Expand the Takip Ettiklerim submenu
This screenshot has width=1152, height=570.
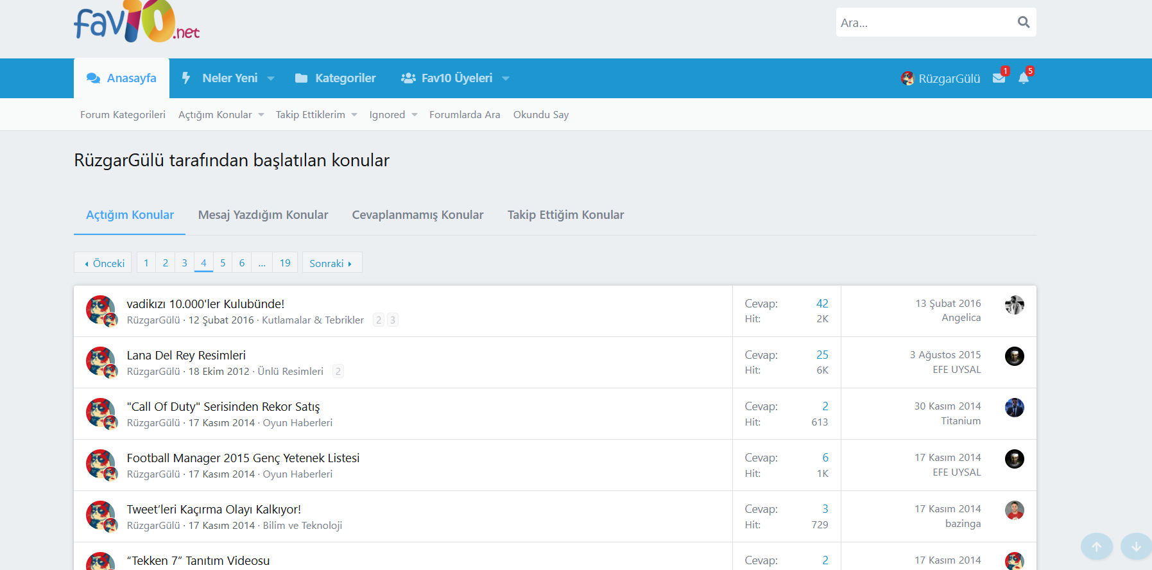click(354, 115)
